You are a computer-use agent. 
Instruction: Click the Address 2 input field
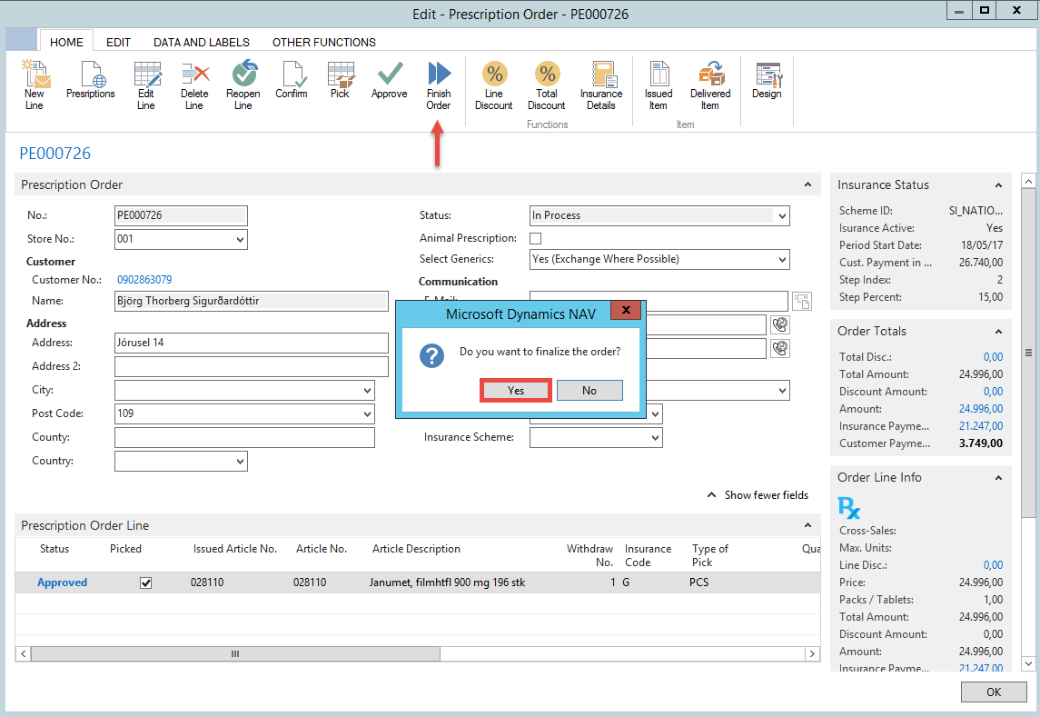click(252, 366)
